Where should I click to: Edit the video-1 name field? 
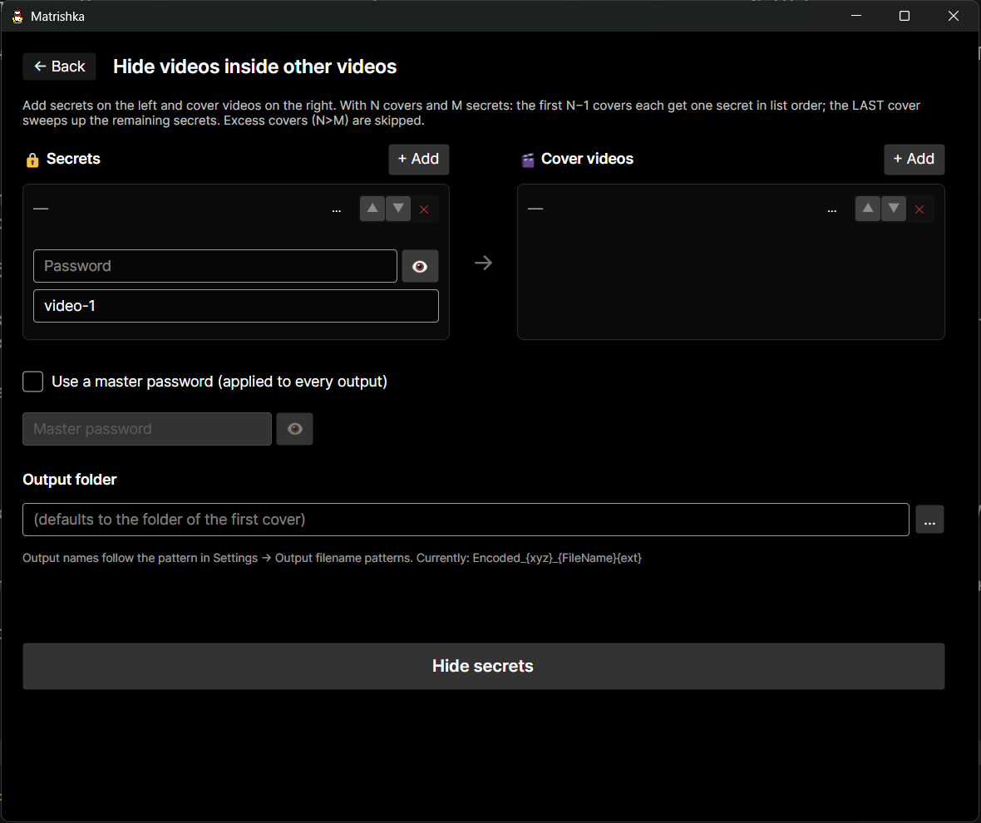236,306
